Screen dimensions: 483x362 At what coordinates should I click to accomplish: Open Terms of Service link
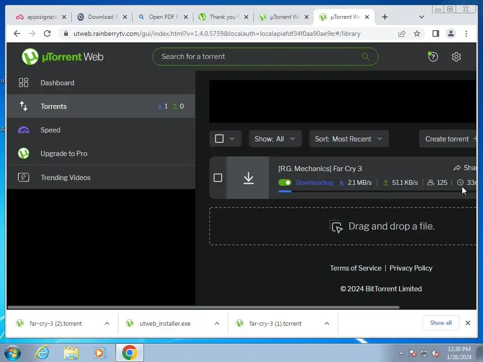[x=356, y=268]
